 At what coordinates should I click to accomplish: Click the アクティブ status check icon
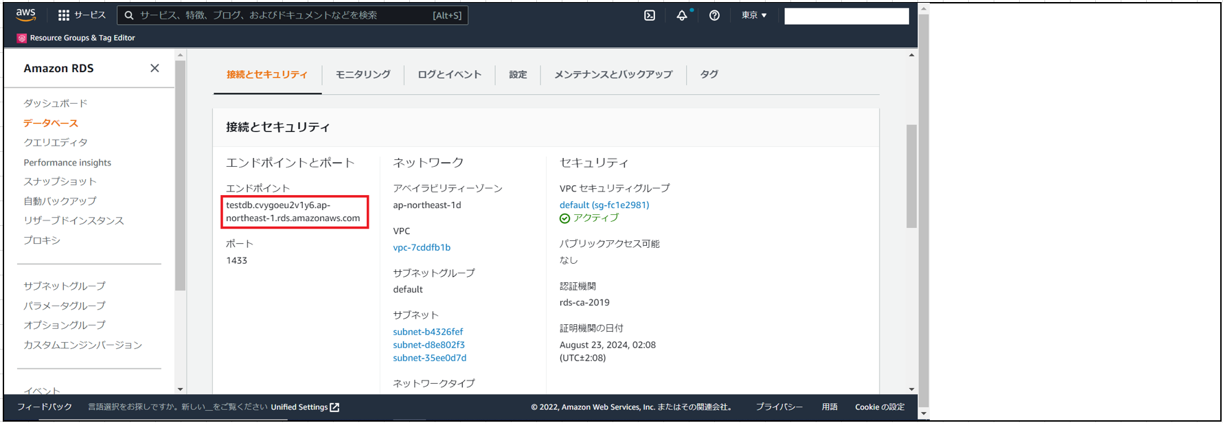(x=564, y=218)
